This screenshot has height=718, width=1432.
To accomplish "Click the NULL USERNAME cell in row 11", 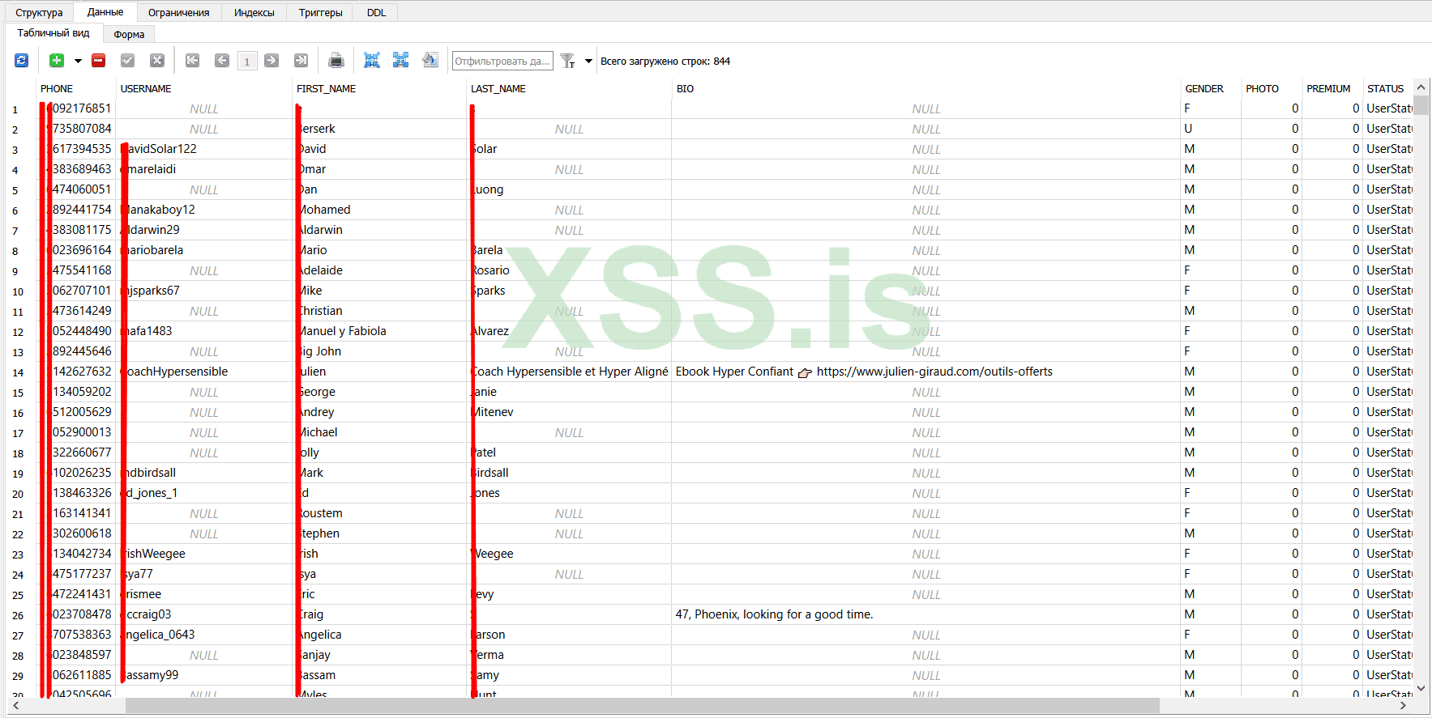I will [204, 311].
